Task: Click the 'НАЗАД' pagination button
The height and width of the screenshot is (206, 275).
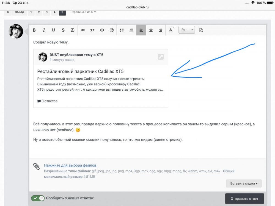Action: tap(20, 12)
